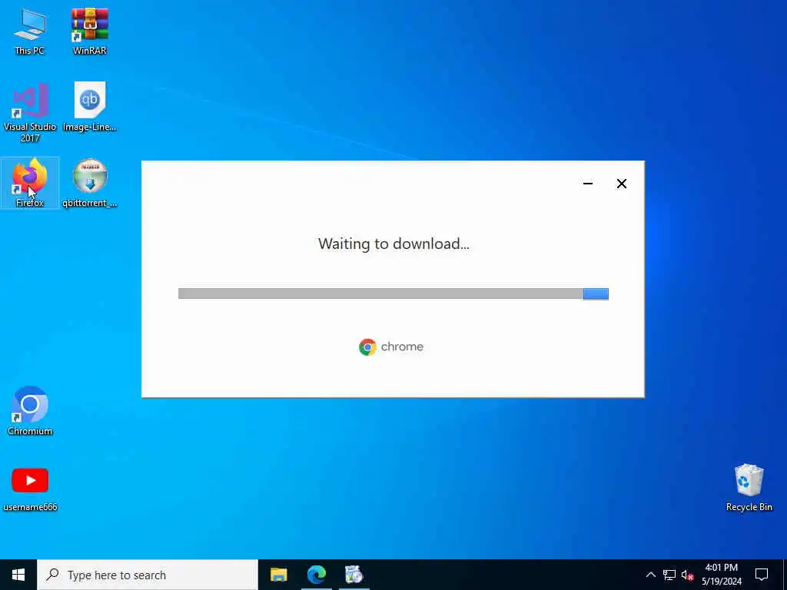This screenshot has width=787, height=590.
Task: Open the notification center icon
Action: click(x=762, y=575)
